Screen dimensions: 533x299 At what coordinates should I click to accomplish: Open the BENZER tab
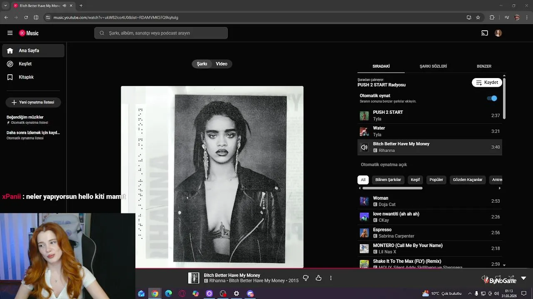point(484,66)
